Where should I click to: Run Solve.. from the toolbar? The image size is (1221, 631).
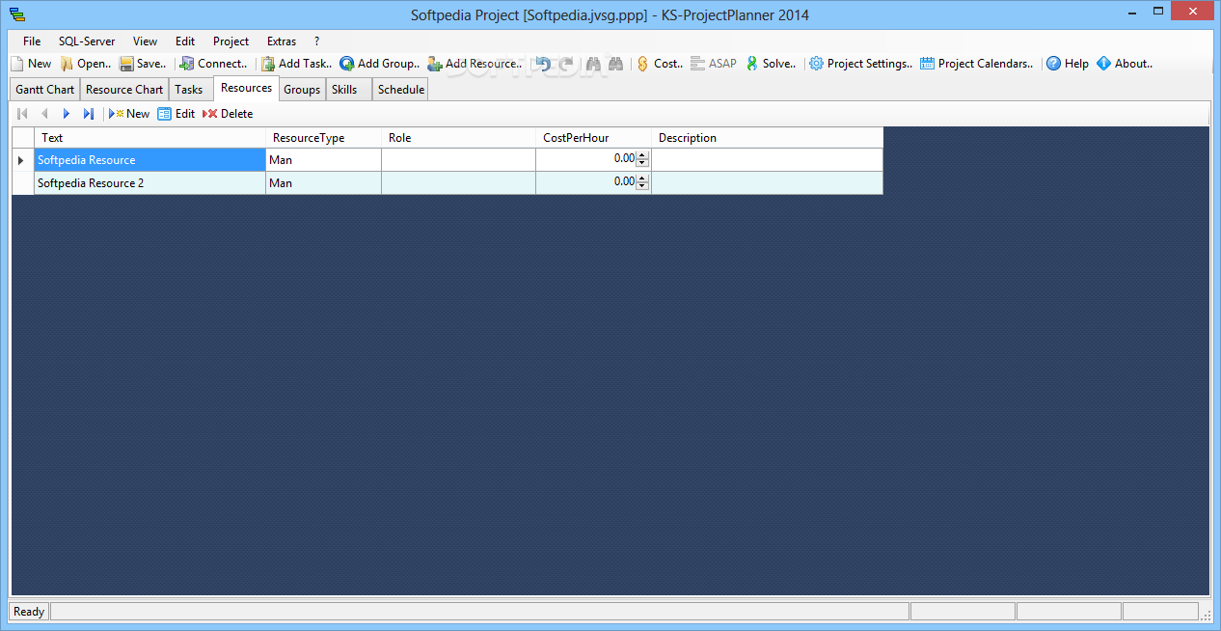pyautogui.click(x=771, y=64)
